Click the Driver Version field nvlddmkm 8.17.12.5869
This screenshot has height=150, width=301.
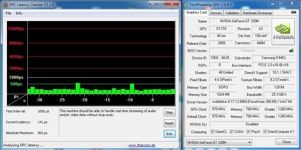(x=252, y=102)
